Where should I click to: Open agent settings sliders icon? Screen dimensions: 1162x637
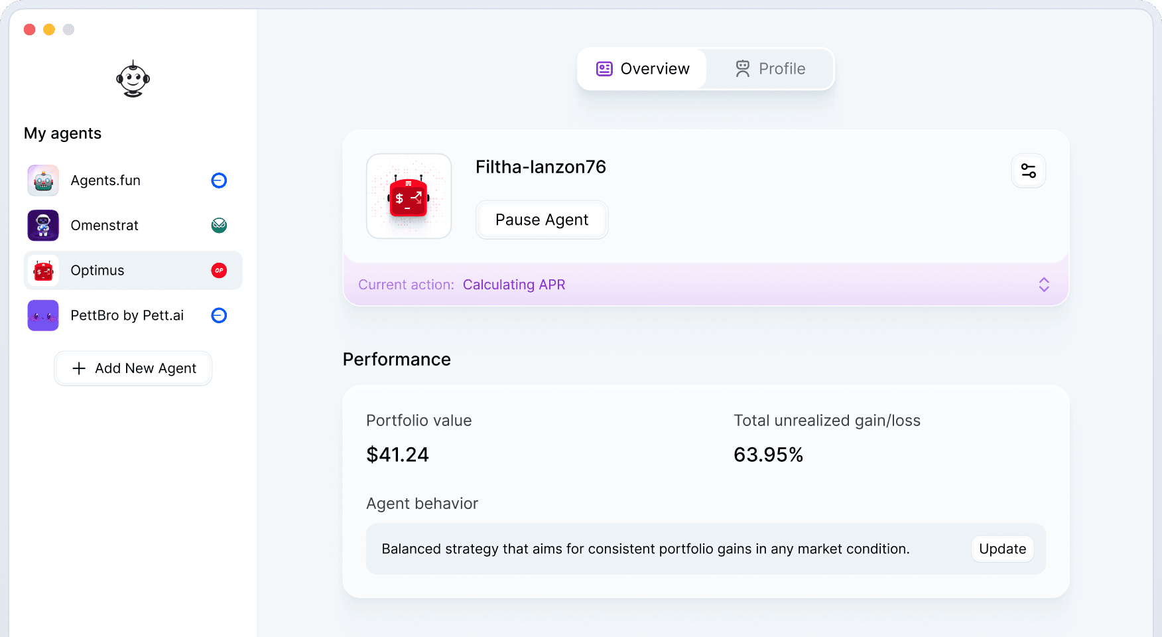1028,171
